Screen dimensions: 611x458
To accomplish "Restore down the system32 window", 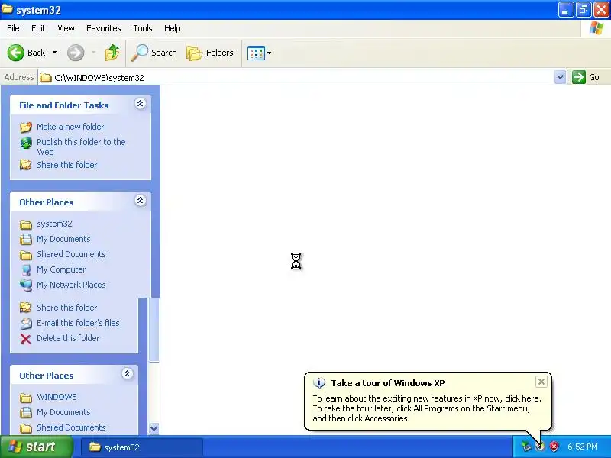I will click(583, 10).
